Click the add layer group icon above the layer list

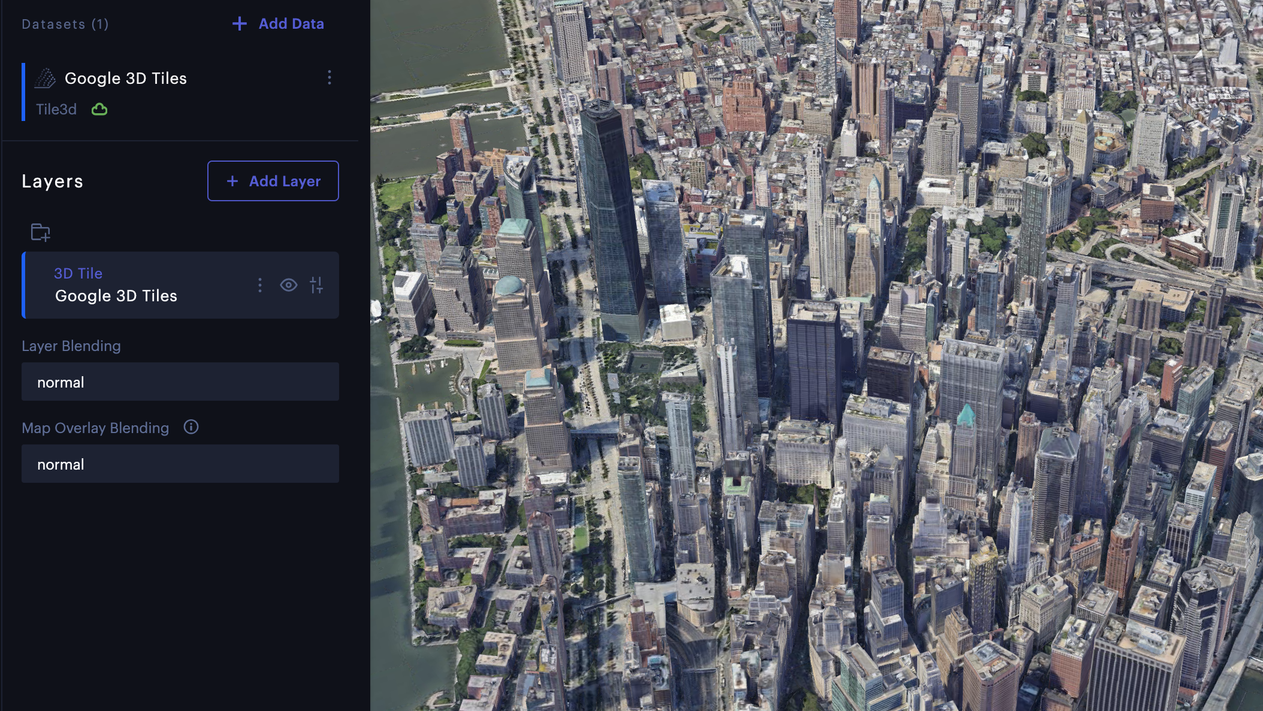(40, 232)
